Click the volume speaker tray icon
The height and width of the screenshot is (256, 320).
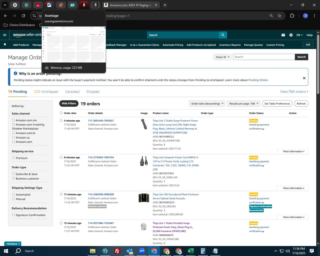(x=288, y=251)
